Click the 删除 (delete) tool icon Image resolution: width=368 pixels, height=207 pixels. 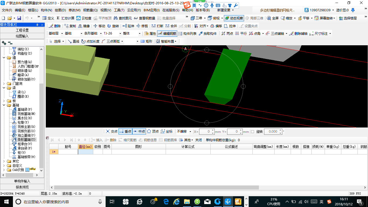(55, 26)
